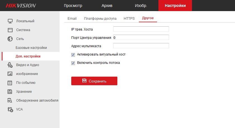235x128 pixels.
Task: Expand Обнаружение автомобиля section
Action: coord(37,101)
